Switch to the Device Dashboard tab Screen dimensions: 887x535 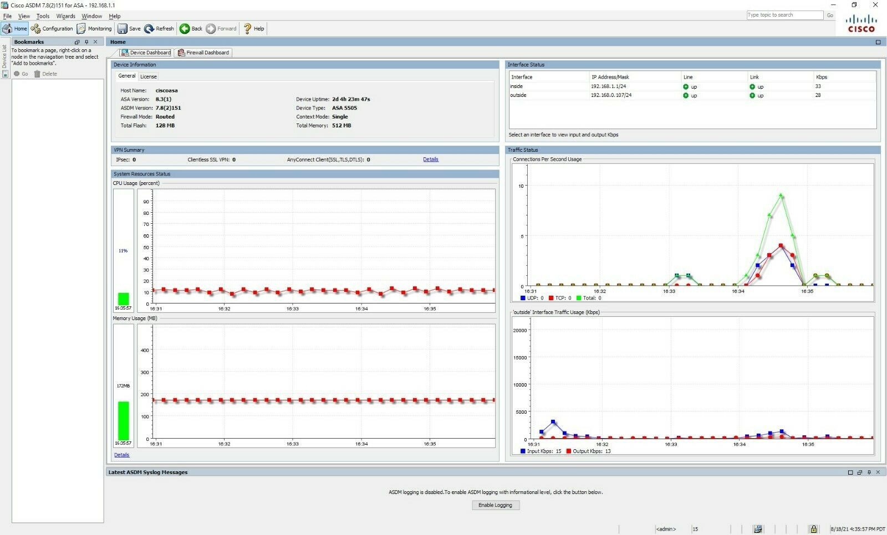(x=146, y=53)
